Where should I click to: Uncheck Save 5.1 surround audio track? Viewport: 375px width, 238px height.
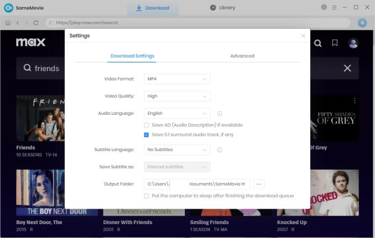(147, 135)
